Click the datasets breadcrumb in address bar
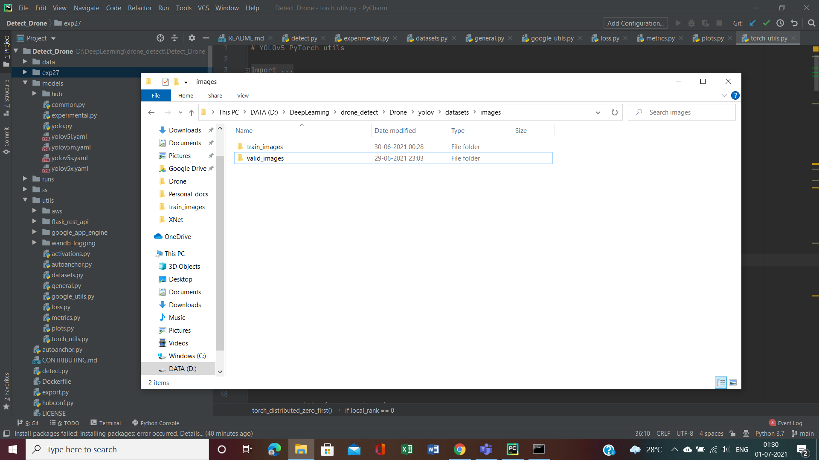Image resolution: width=819 pixels, height=460 pixels. [x=457, y=112]
